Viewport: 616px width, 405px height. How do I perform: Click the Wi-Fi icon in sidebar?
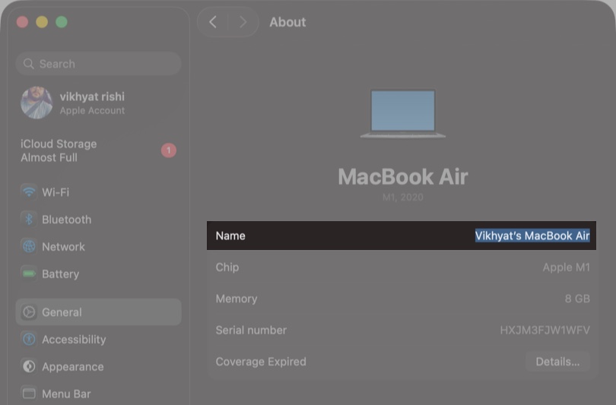click(x=29, y=192)
